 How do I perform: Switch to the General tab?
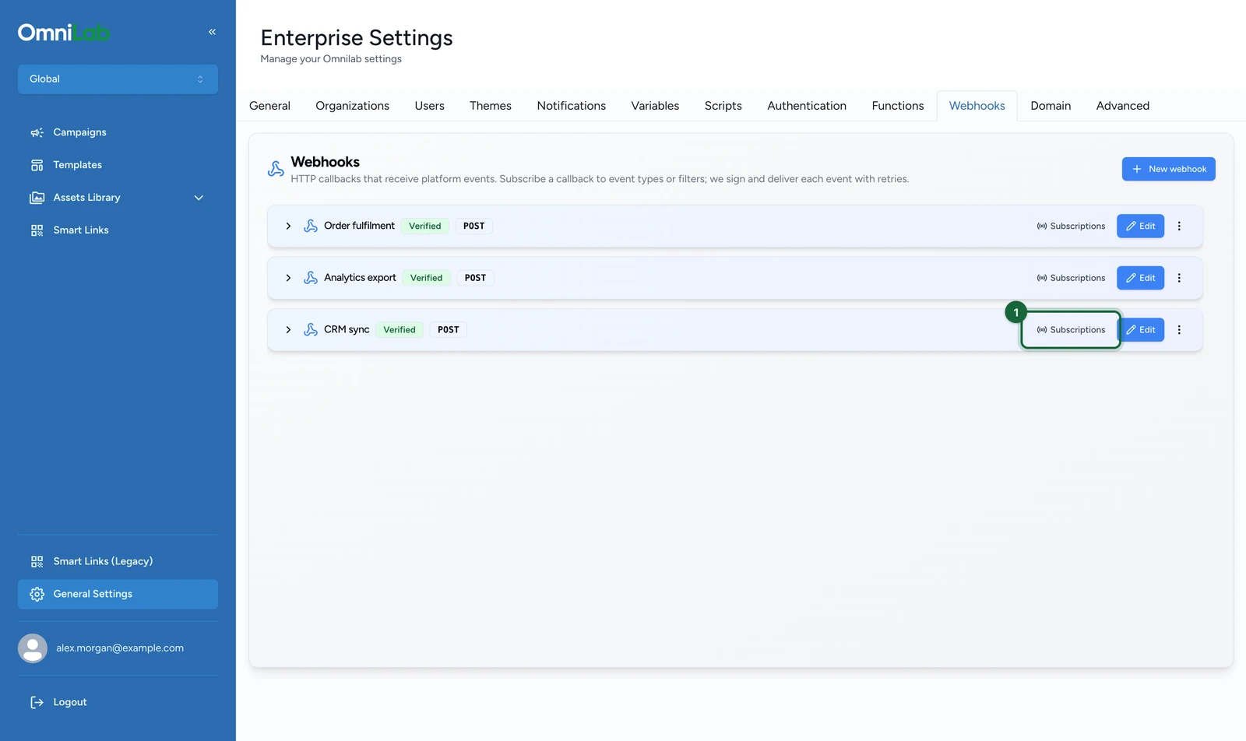269,106
